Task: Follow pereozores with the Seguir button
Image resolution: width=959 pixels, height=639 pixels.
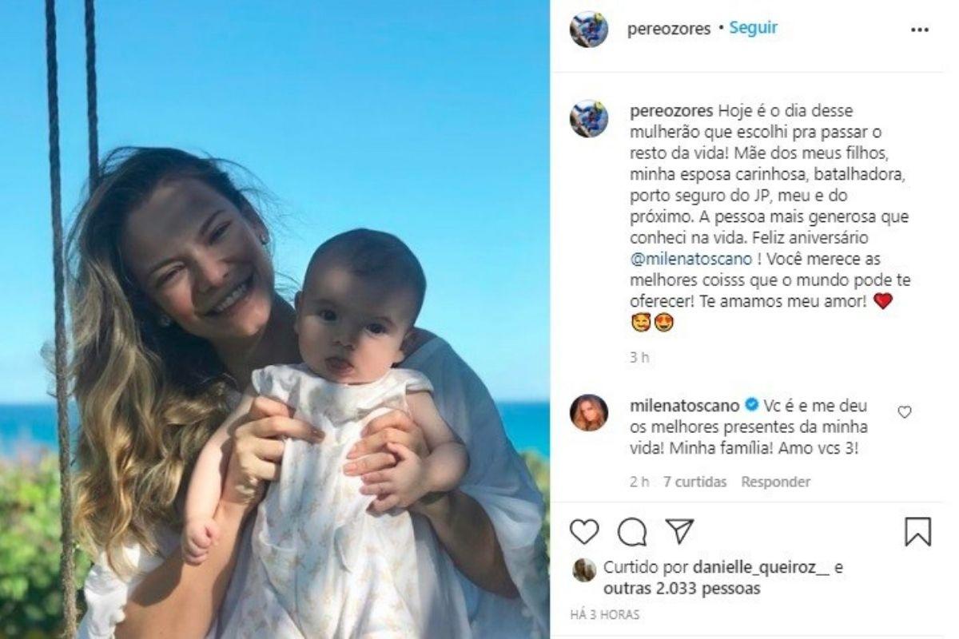Action: (753, 28)
